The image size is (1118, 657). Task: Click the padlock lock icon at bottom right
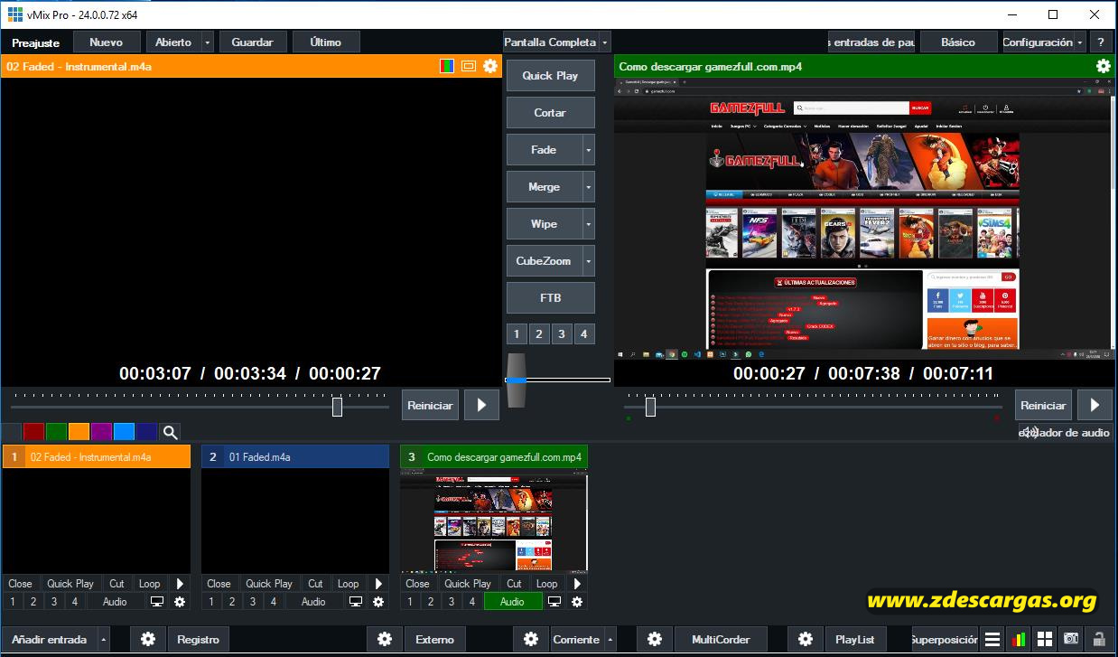point(1098,639)
